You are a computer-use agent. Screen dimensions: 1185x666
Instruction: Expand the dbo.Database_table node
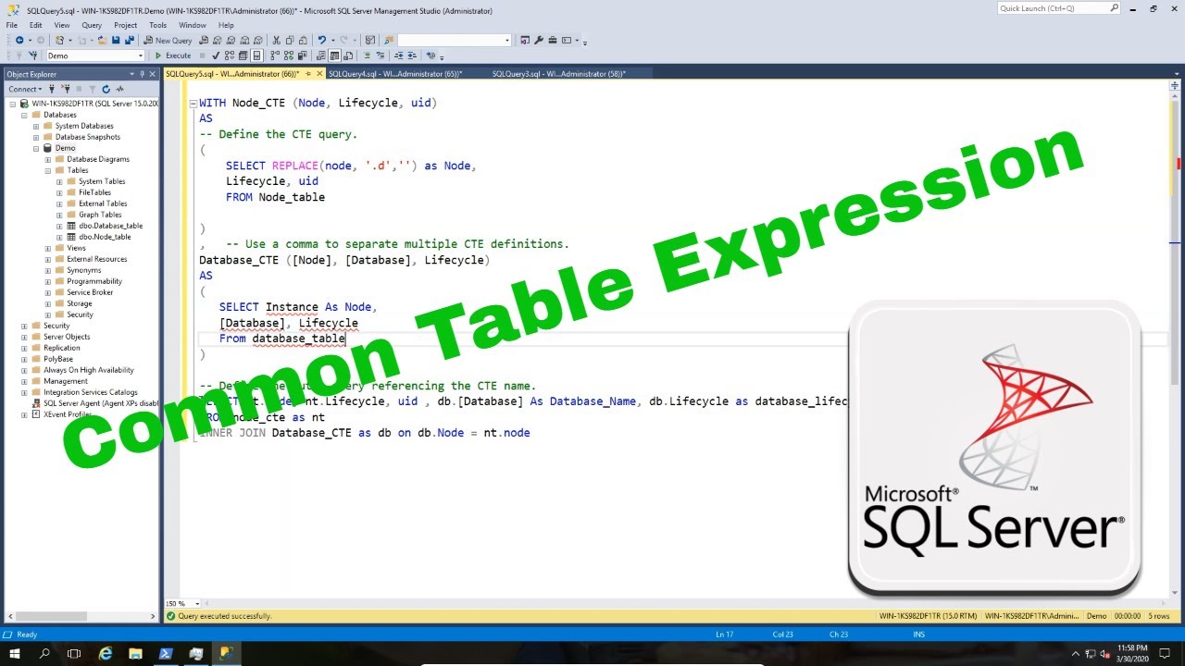pos(60,226)
